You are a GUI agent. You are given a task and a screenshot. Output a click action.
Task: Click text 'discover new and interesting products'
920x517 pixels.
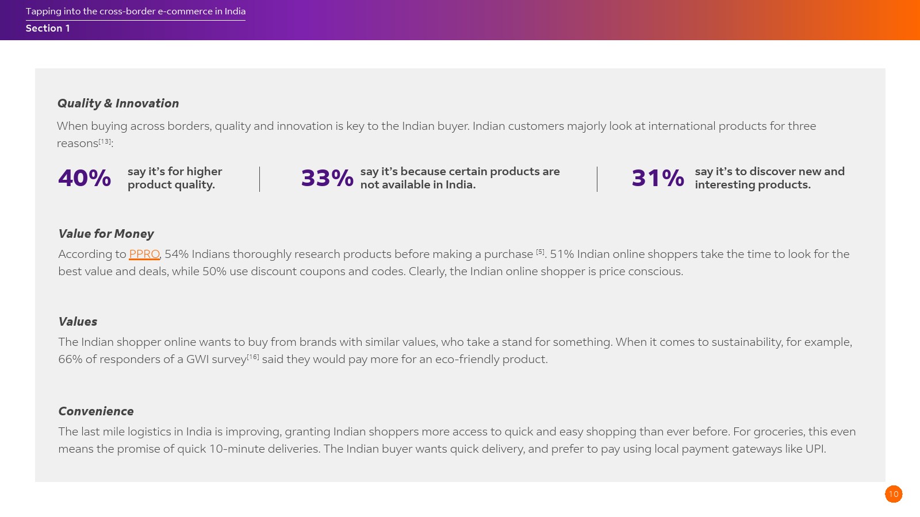tap(769, 178)
